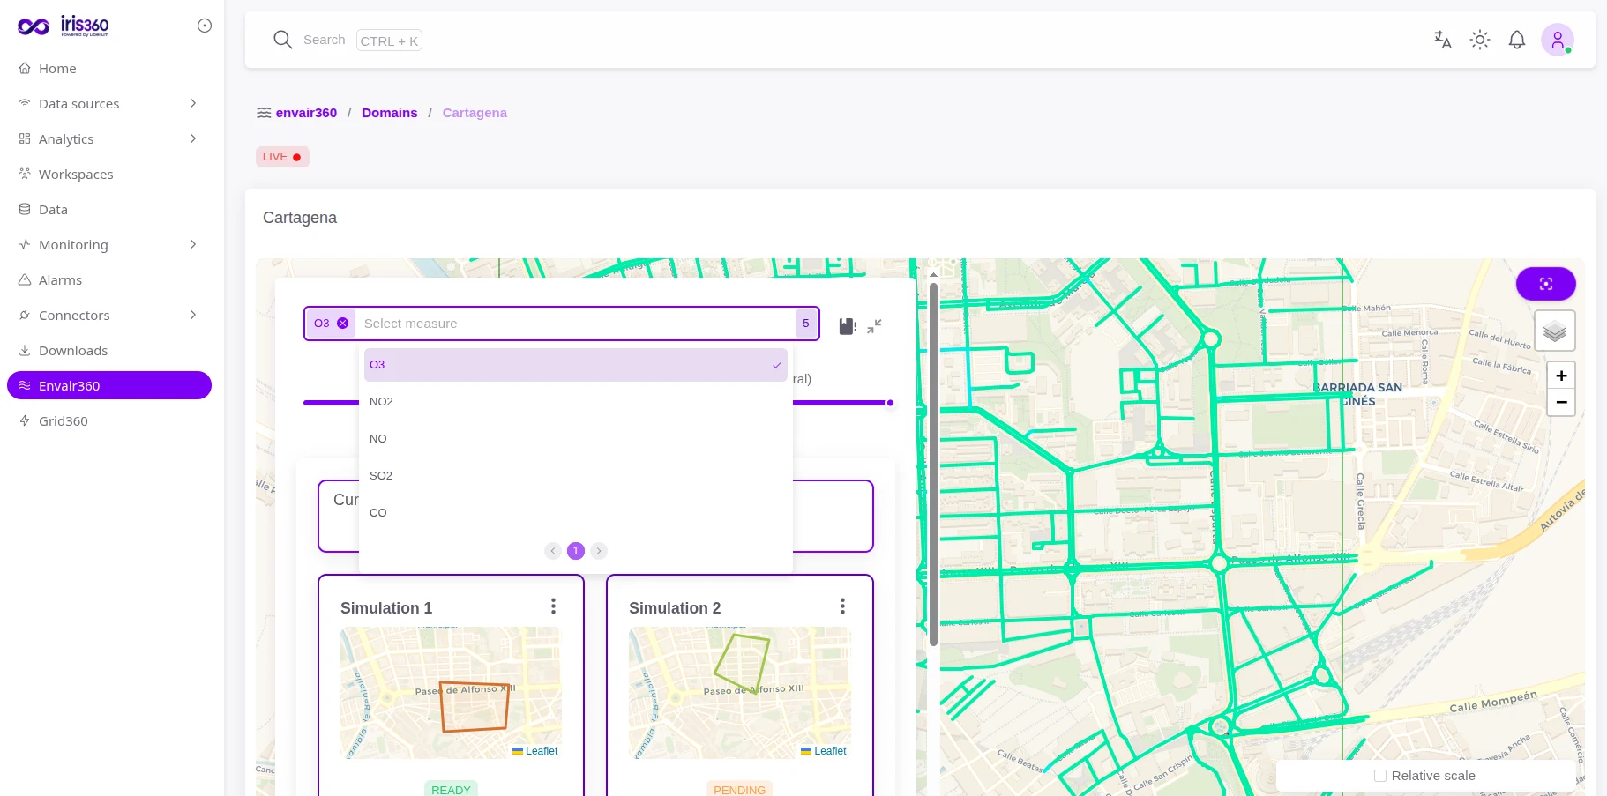Click the search magnifier icon

(x=282, y=40)
